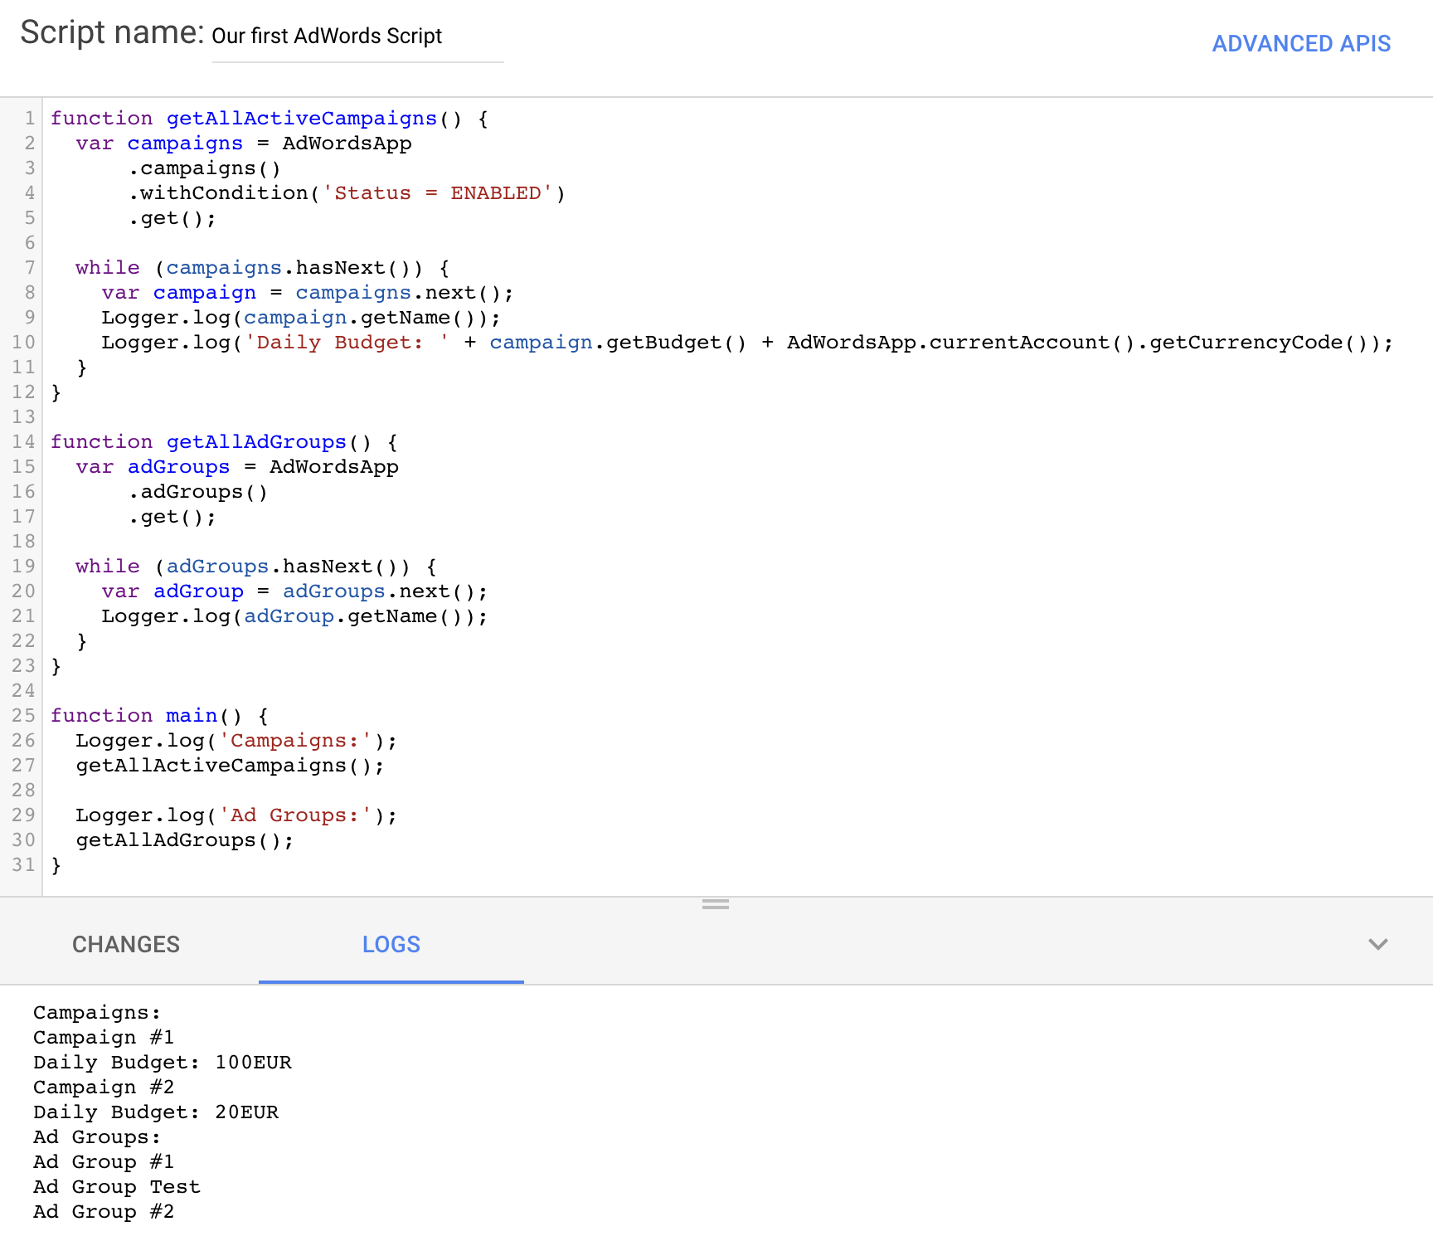The height and width of the screenshot is (1236, 1433).
Task: Click line number 25 in the gutter
Action: coord(24,716)
